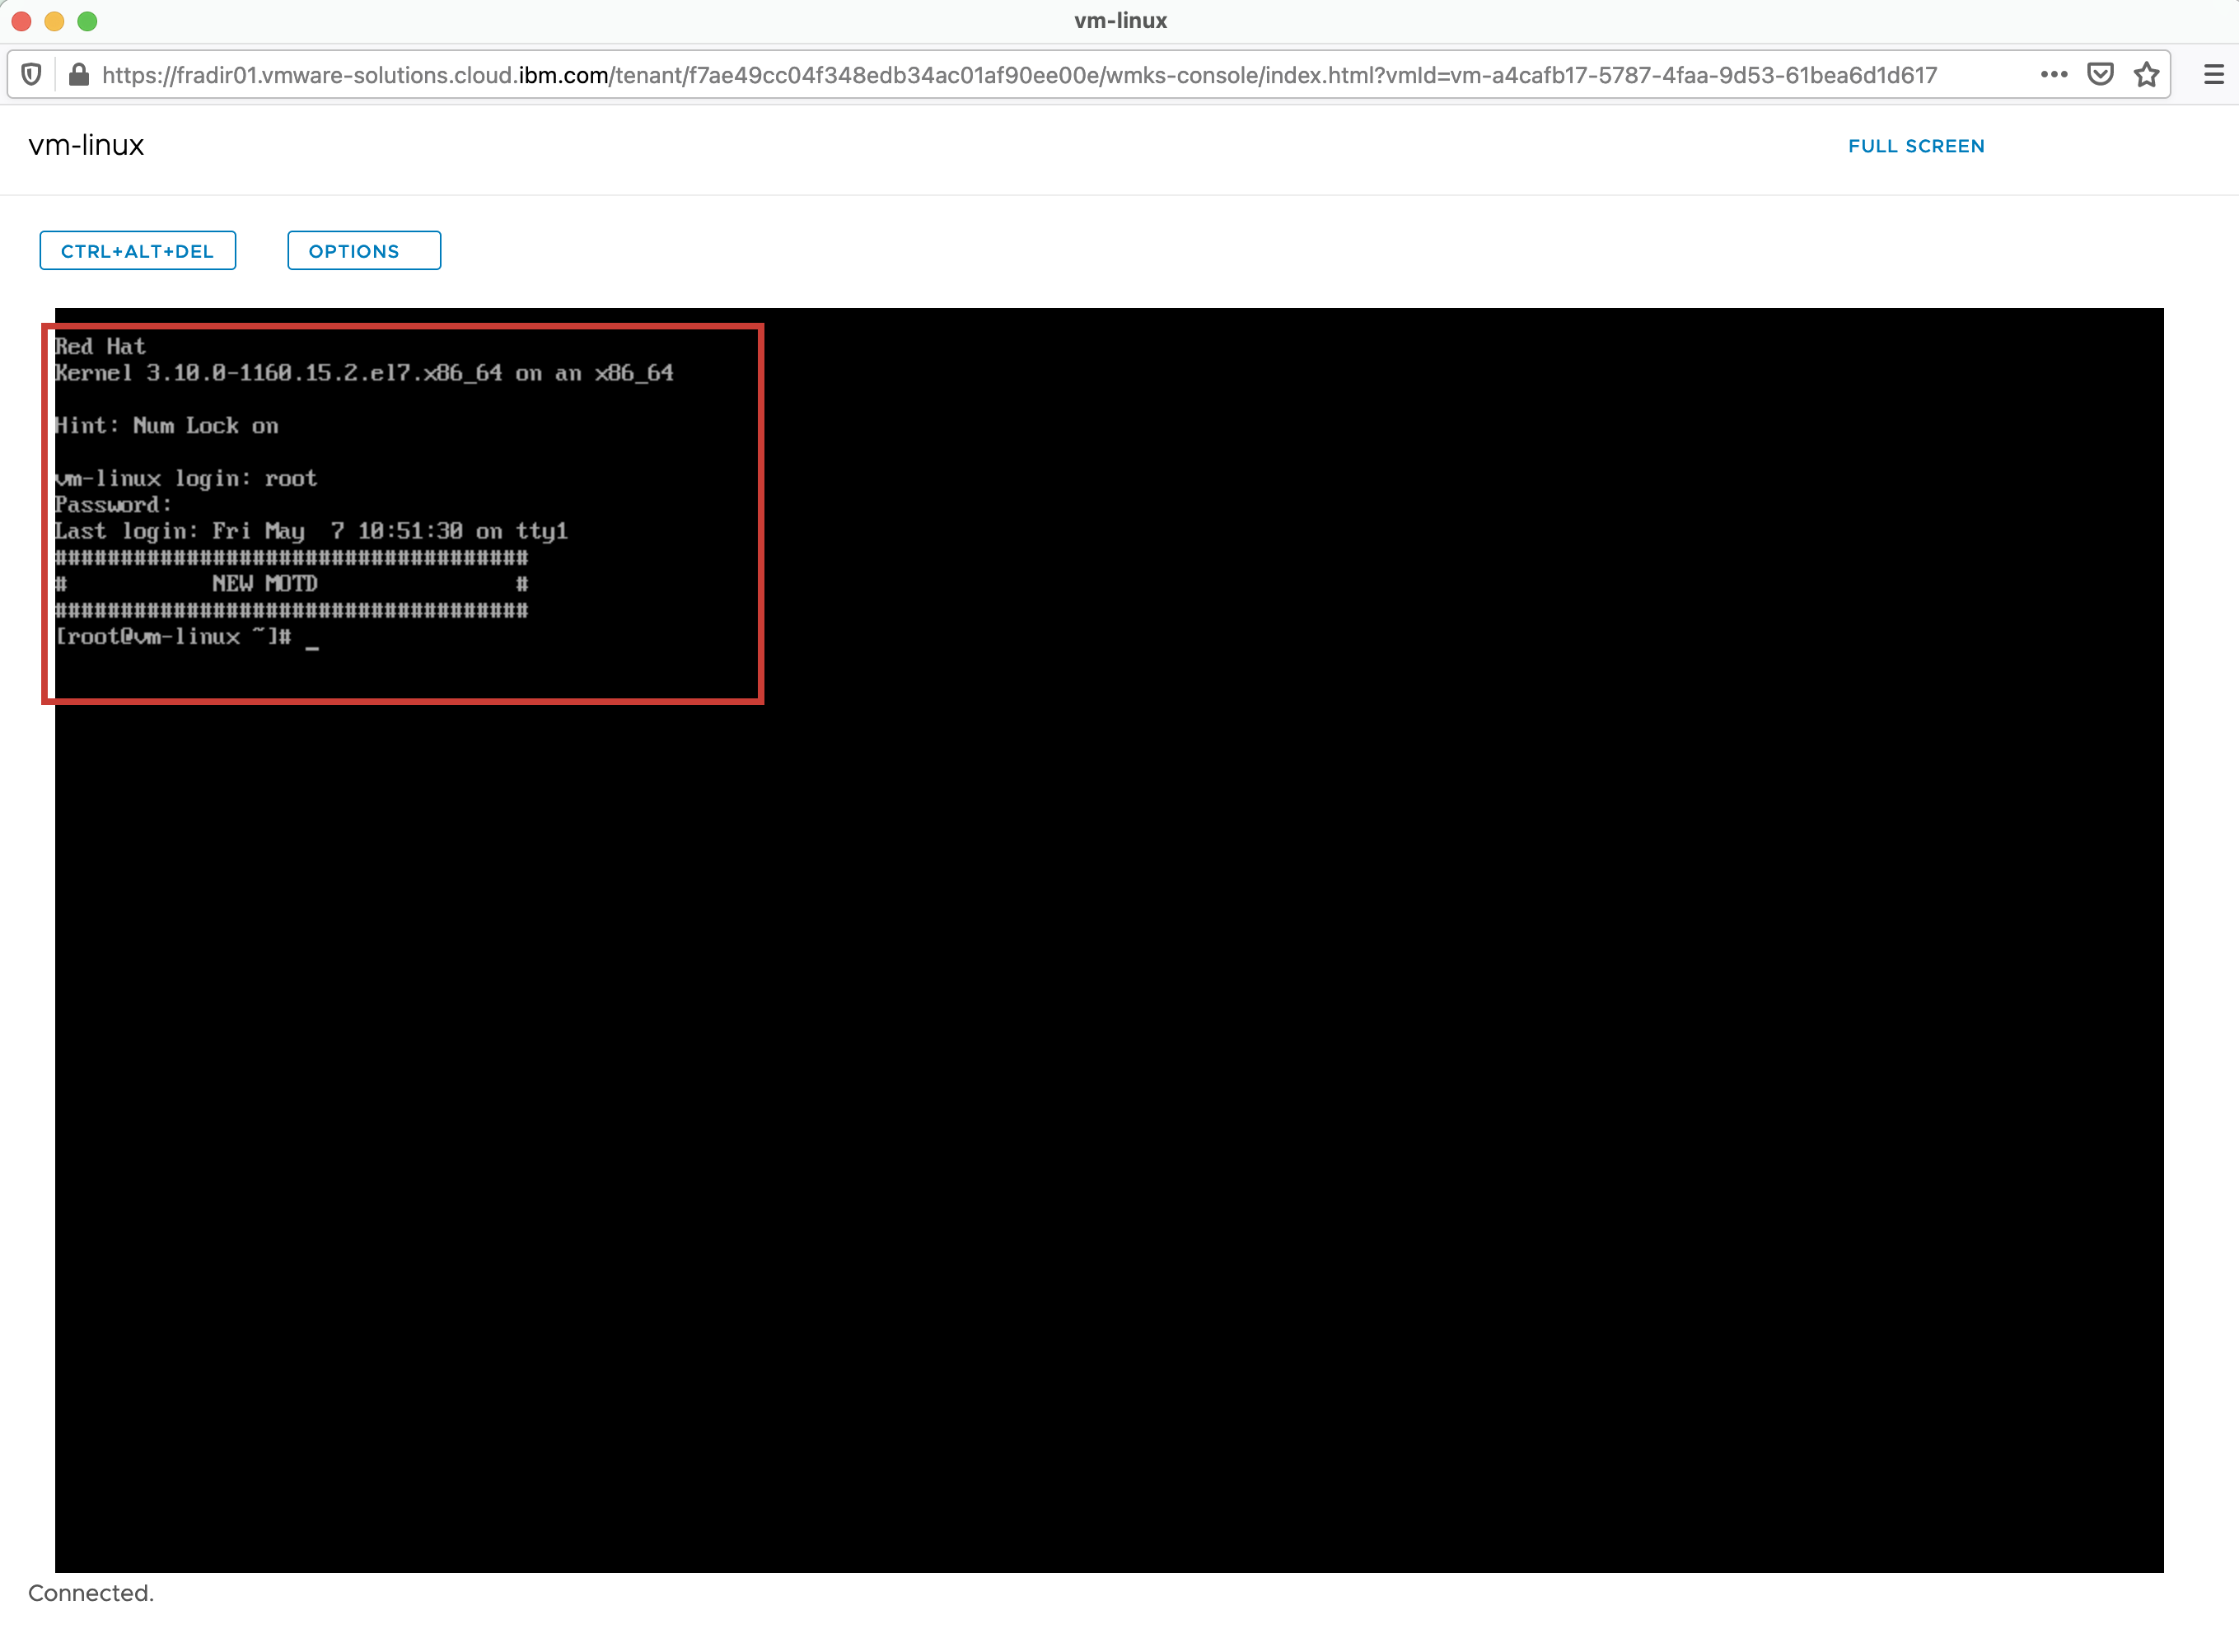Click the Last login line in console
Viewport: 2239px width, 1652px height.
[x=310, y=531]
